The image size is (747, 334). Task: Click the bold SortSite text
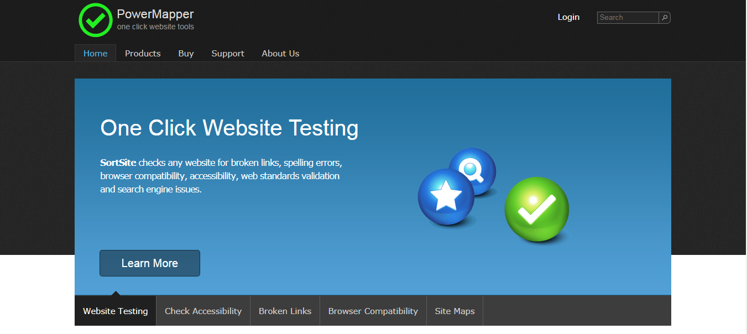pos(118,163)
